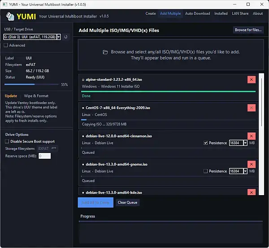The height and width of the screenshot is (248, 269).
Task: Click Add All to Drive button
Action: [x=95, y=203]
